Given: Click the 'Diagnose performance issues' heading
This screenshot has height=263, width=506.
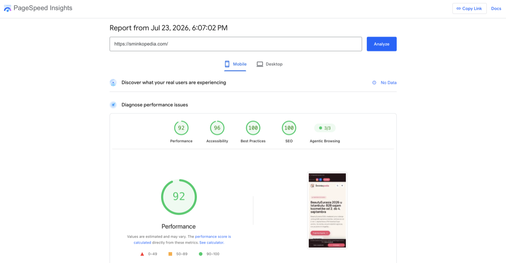Looking at the screenshot, I should (x=155, y=105).
